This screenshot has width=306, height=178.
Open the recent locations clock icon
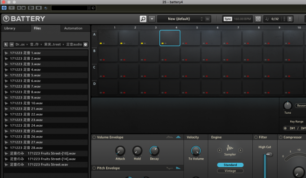[85, 44]
